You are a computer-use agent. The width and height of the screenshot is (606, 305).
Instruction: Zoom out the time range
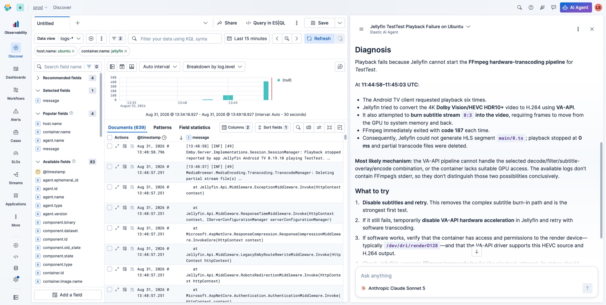tap(287, 38)
